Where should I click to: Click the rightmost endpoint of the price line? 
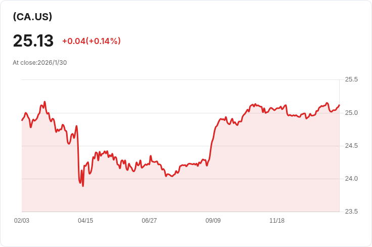tap(339, 105)
